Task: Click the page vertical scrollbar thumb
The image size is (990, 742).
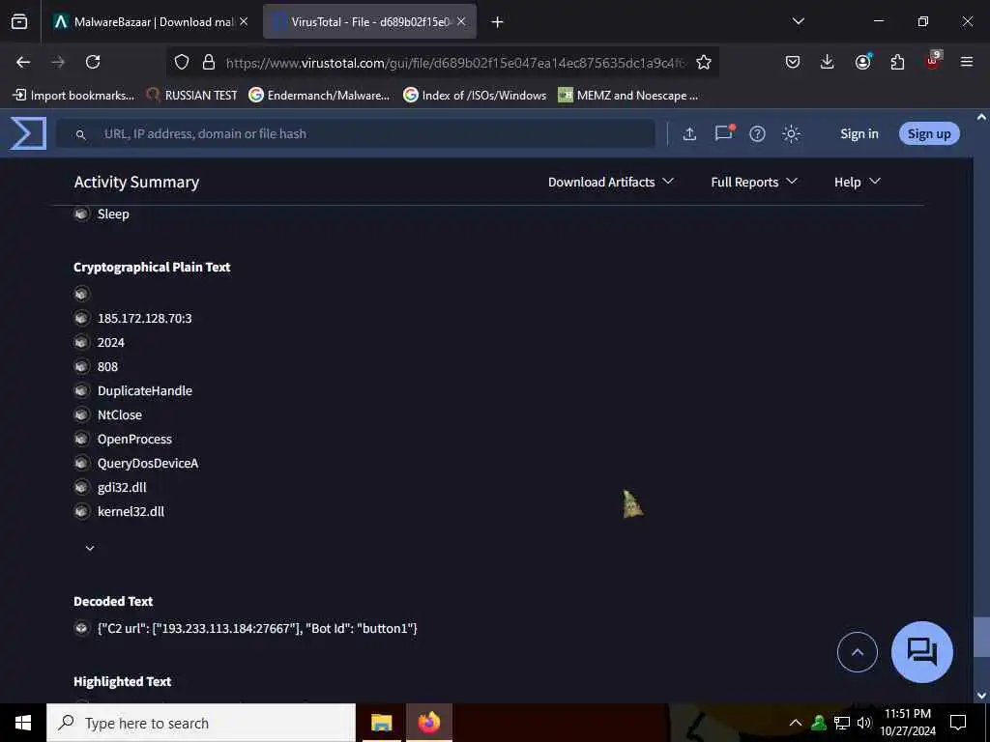Action: click(980, 638)
